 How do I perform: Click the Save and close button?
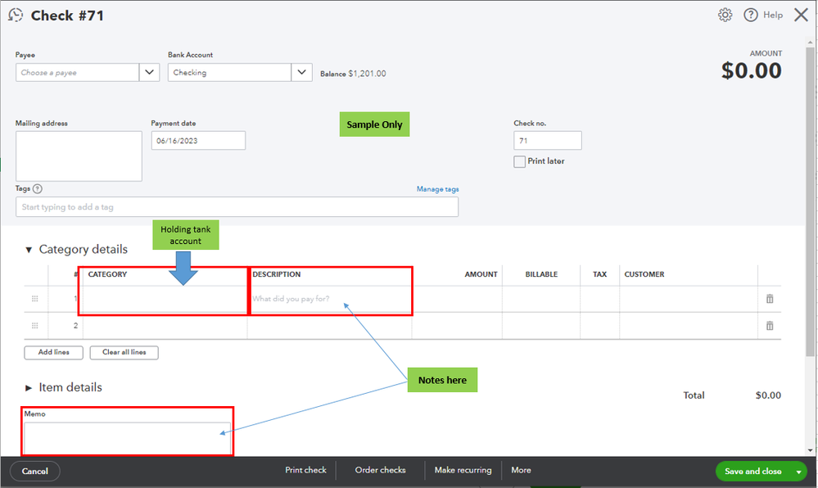click(x=752, y=472)
